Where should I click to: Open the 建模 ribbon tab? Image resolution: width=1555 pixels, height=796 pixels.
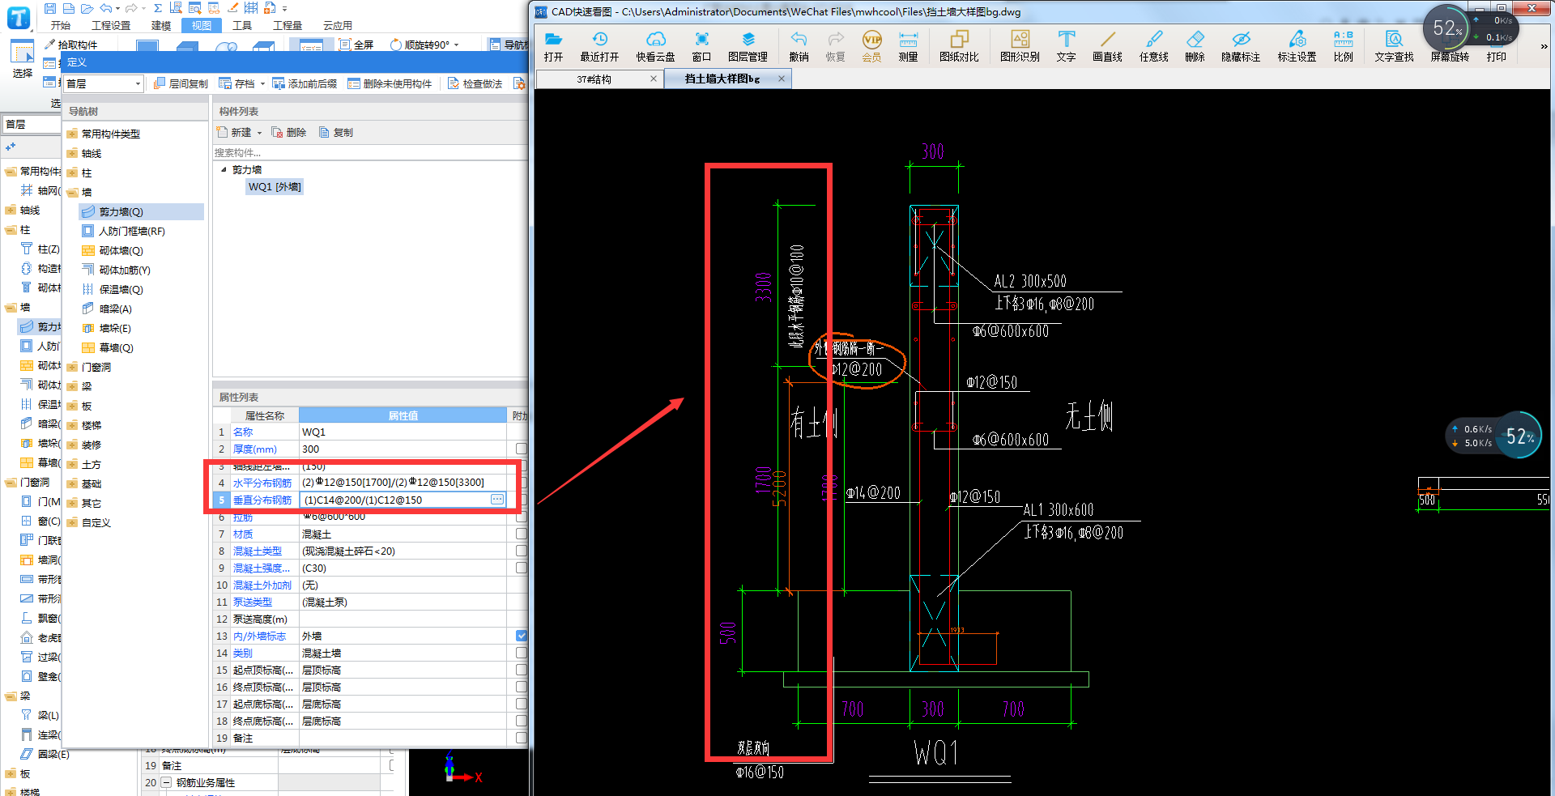pos(161,26)
